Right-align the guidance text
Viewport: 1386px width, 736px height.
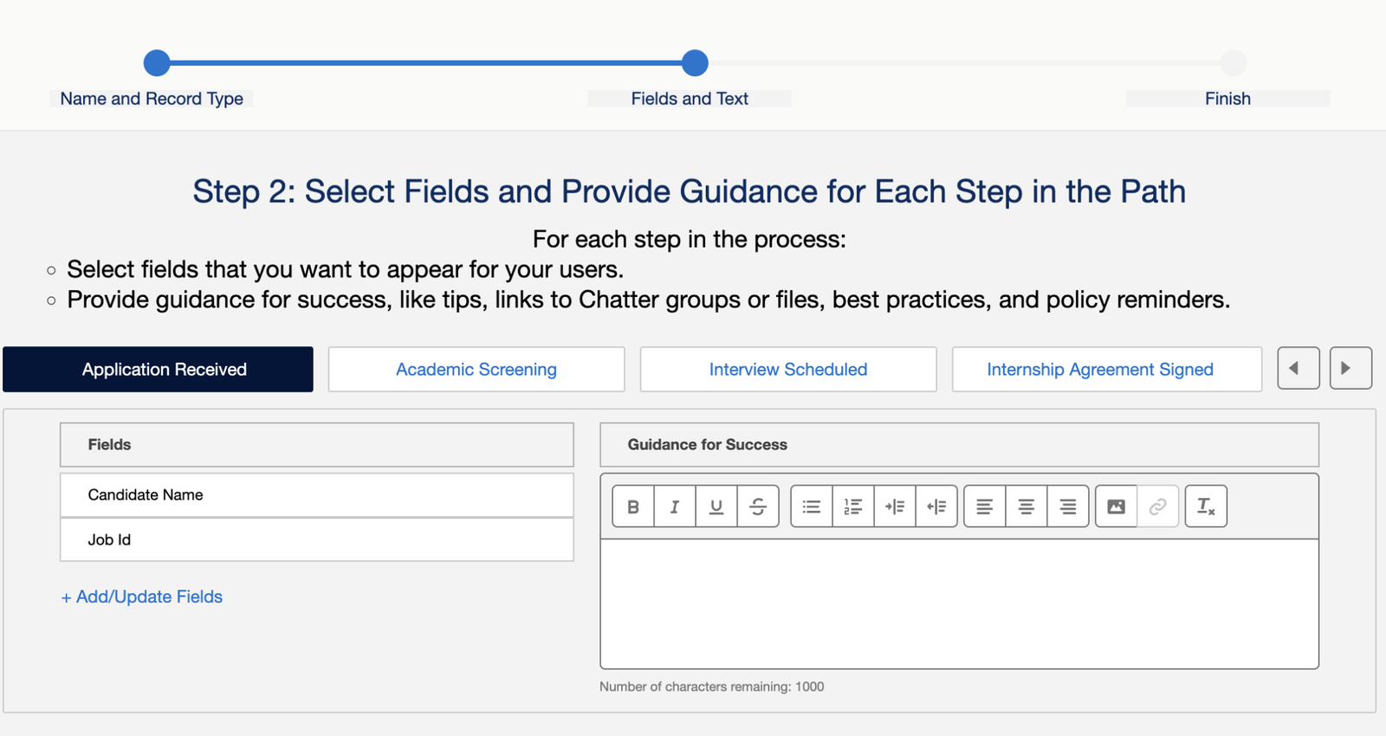[x=1068, y=507]
